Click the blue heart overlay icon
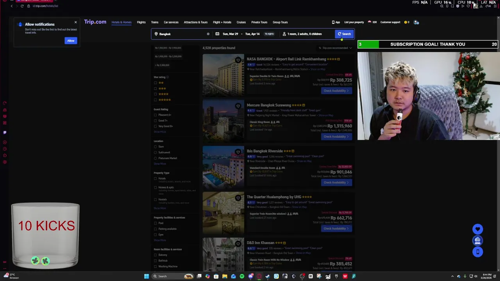 (478, 229)
